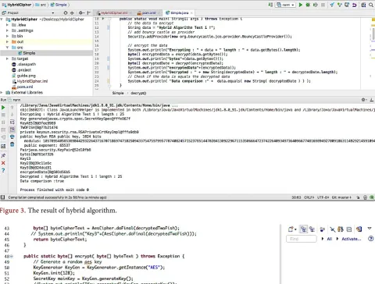Click the purple undo/revert arrow icon

click(355, 5)
